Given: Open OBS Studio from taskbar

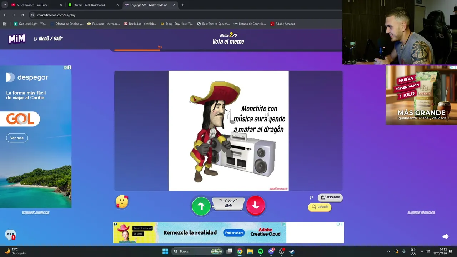Looking at the screenshot, I should pos(282,251).
